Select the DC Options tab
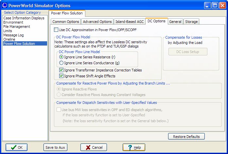 point(156,21)
